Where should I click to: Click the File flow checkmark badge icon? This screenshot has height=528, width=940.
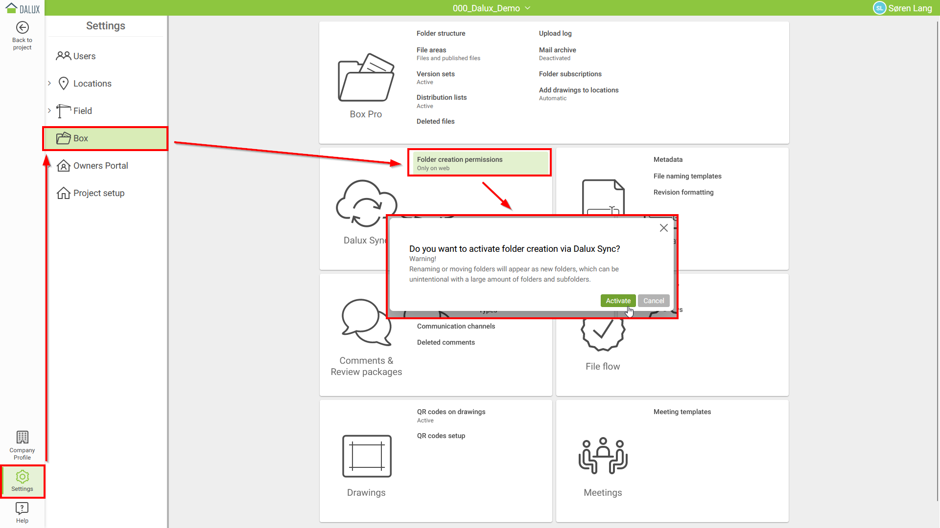coord(603,335)
